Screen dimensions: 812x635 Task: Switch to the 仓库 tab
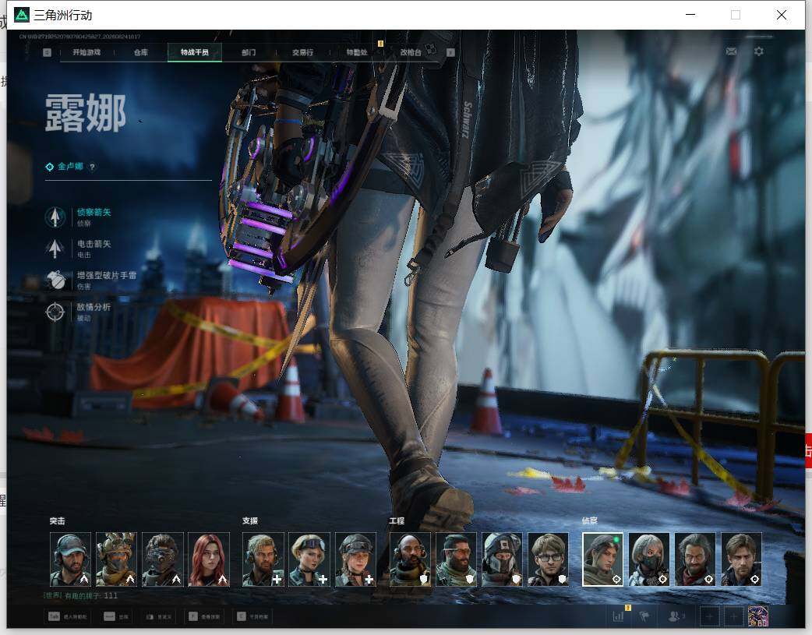click(141, 52)
